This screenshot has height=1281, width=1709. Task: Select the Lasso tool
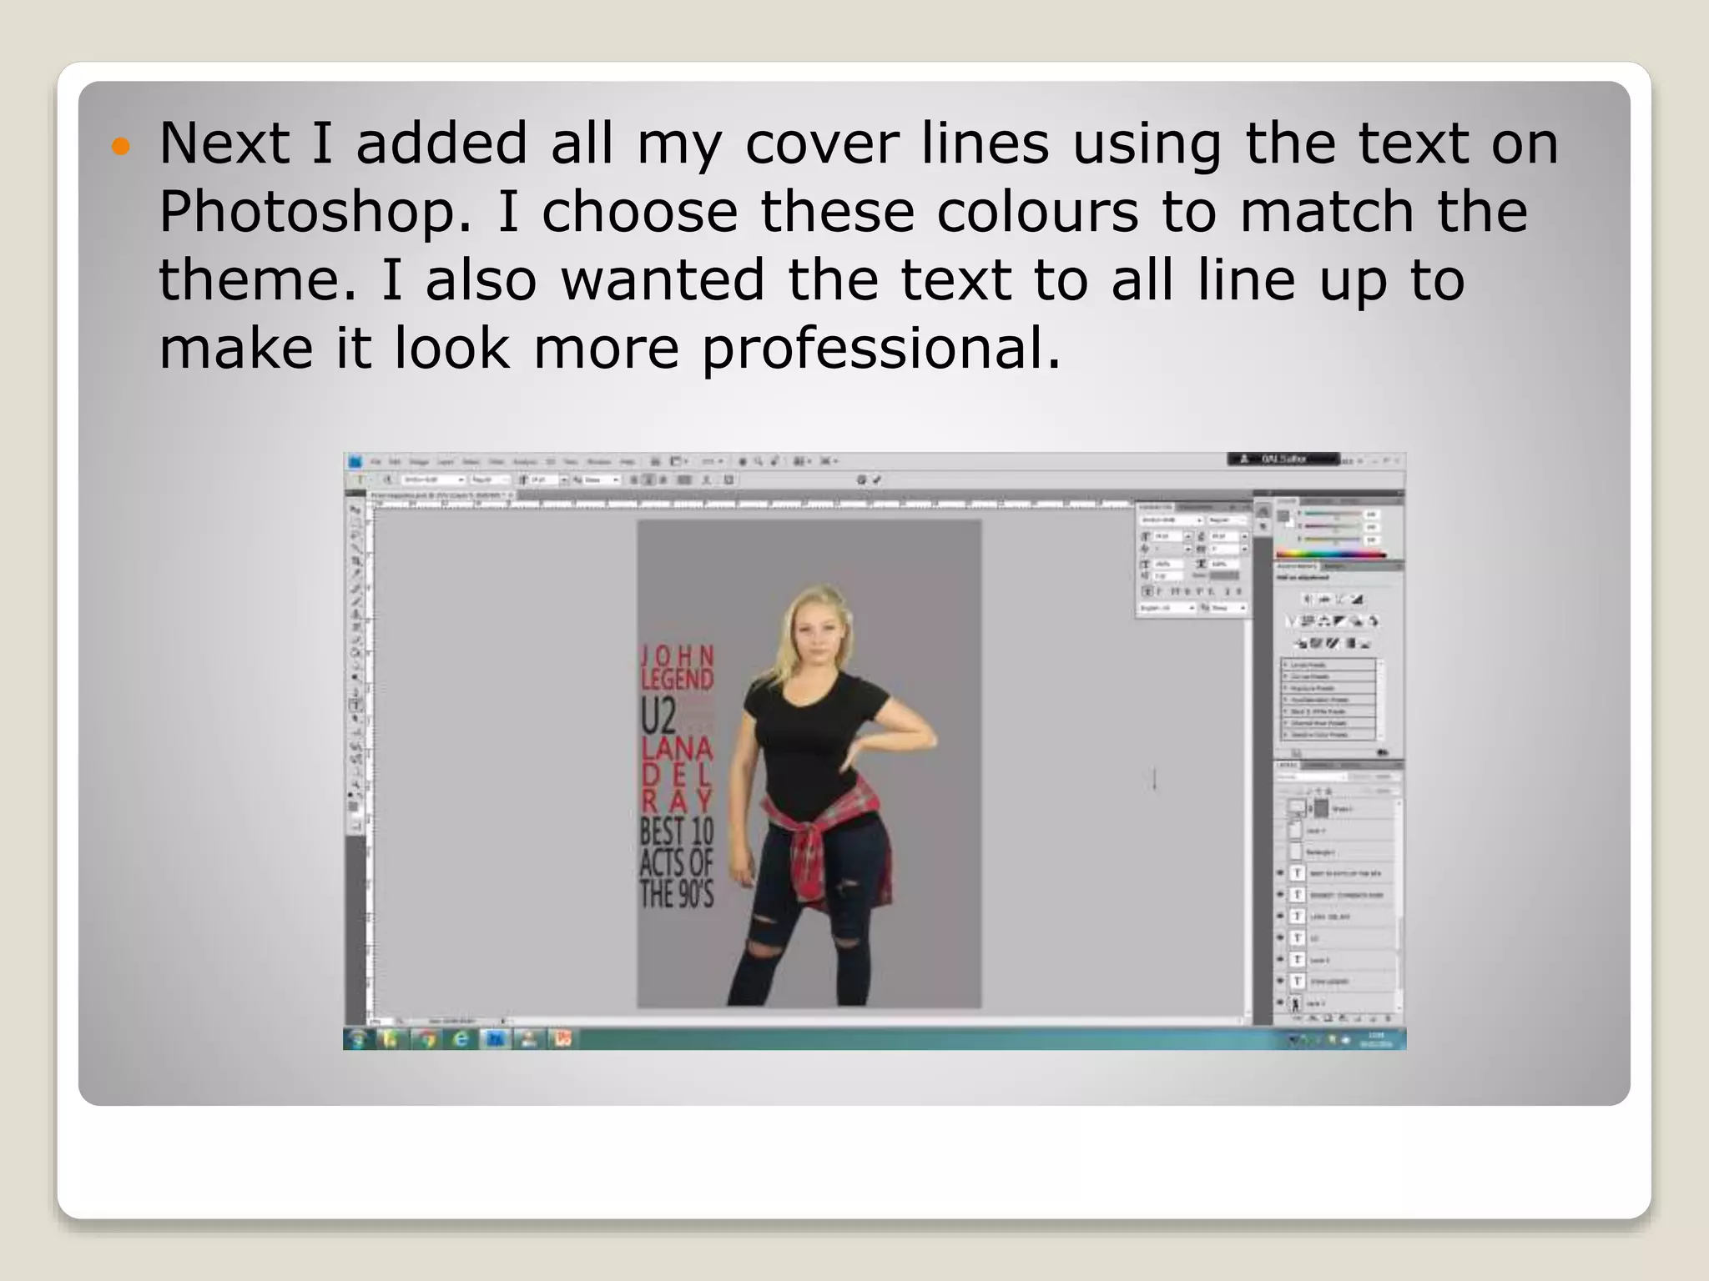(355, 535)
